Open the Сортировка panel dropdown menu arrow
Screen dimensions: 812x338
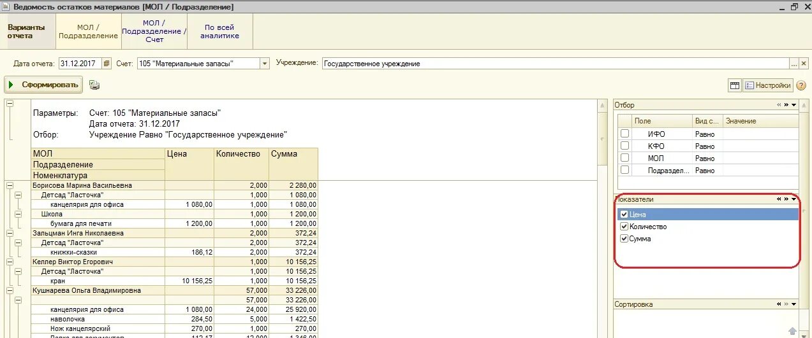(x=794, y=304)
